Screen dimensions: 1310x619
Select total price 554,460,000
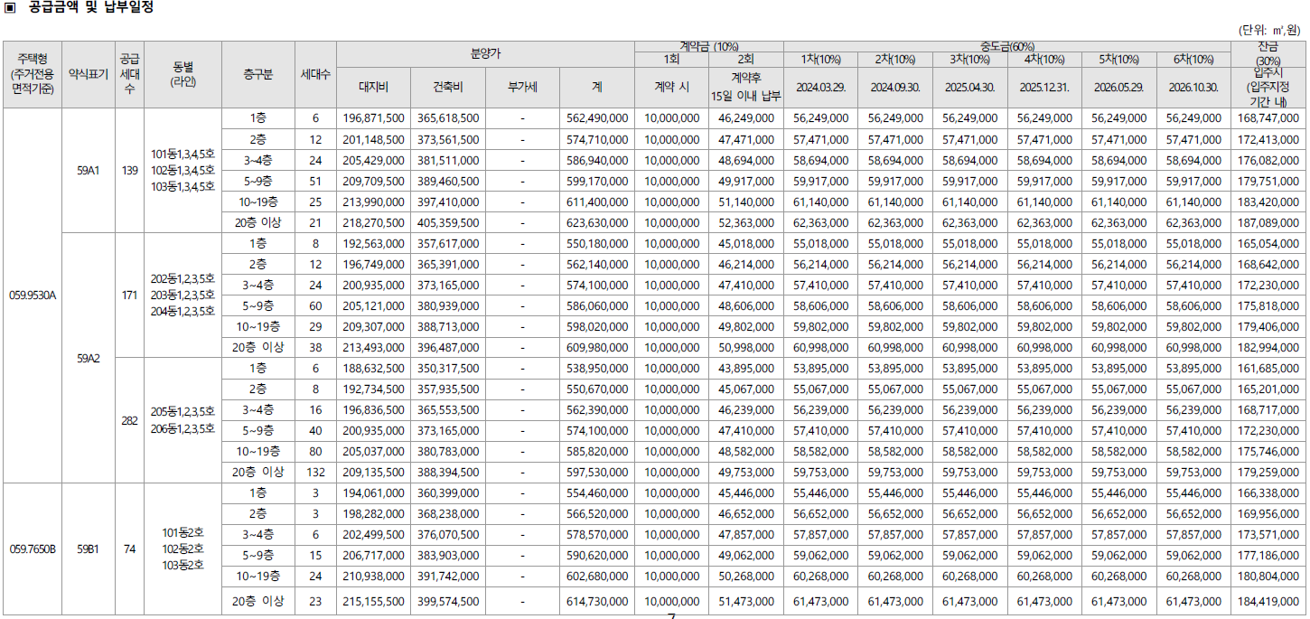(597, 493)
